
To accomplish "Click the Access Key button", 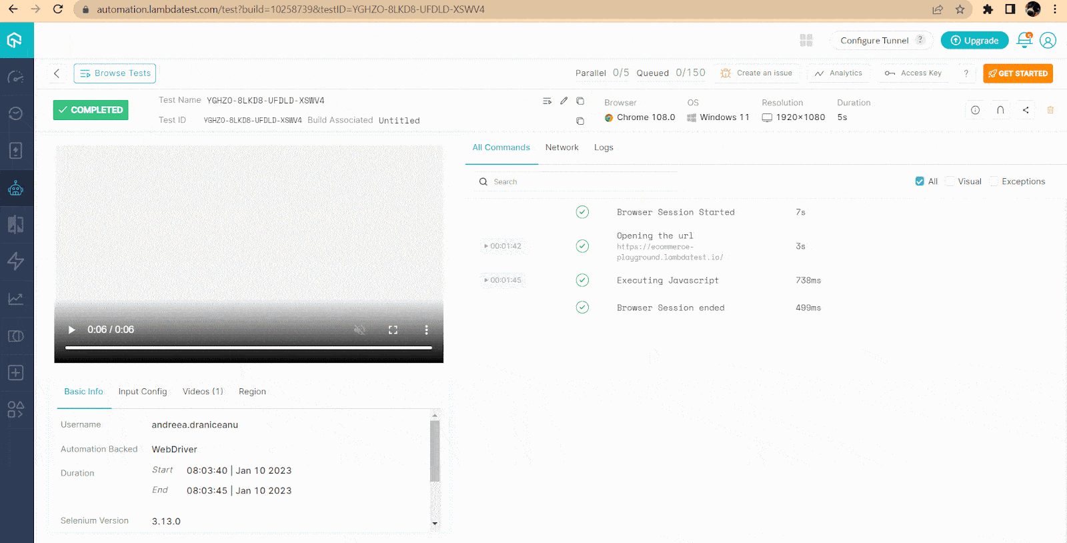I will (x=913, y=73).
